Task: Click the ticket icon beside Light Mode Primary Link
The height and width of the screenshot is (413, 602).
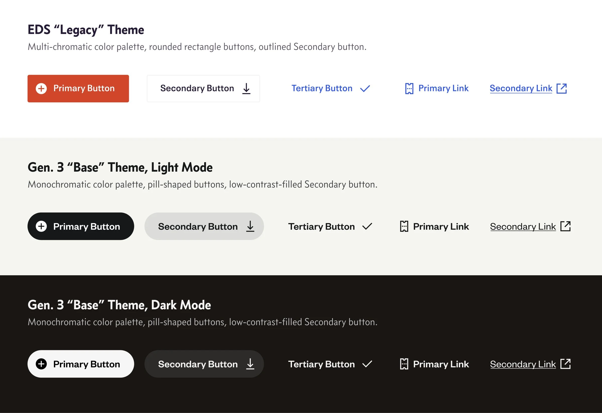Action: [404, 227]
